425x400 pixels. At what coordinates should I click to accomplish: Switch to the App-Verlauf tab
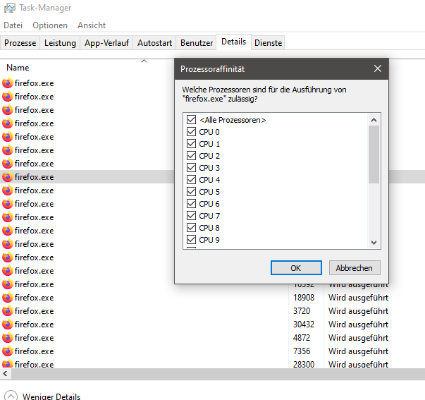[106, 43]
